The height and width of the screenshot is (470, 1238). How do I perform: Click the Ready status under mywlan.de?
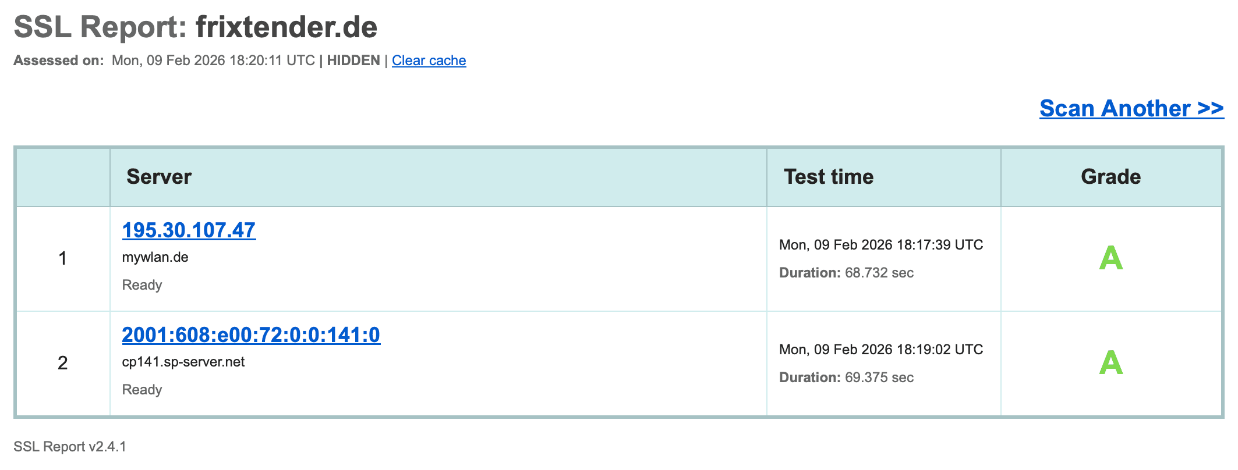[142, 285]
